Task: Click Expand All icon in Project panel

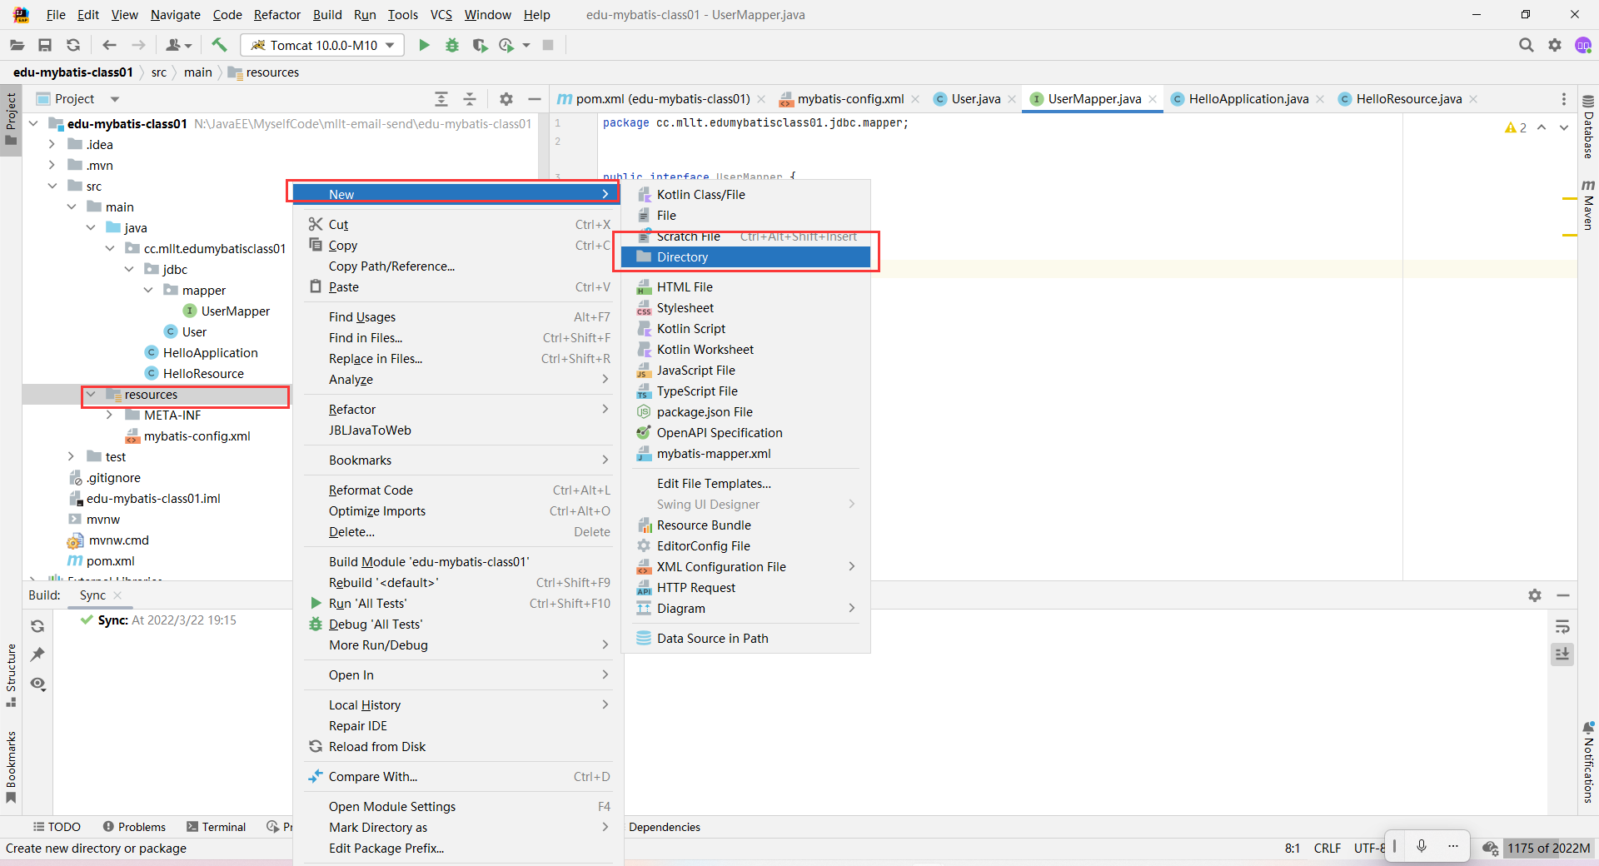Action: [441, 99]
